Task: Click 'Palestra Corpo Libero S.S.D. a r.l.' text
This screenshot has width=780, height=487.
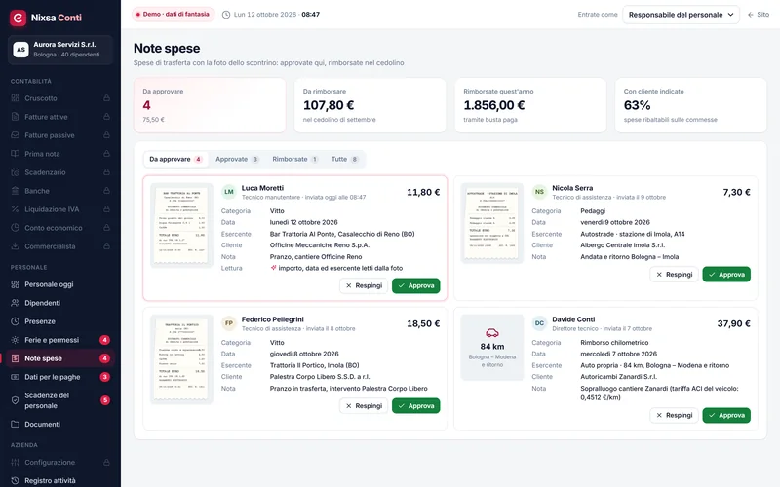Action: (x=320, y=377)
